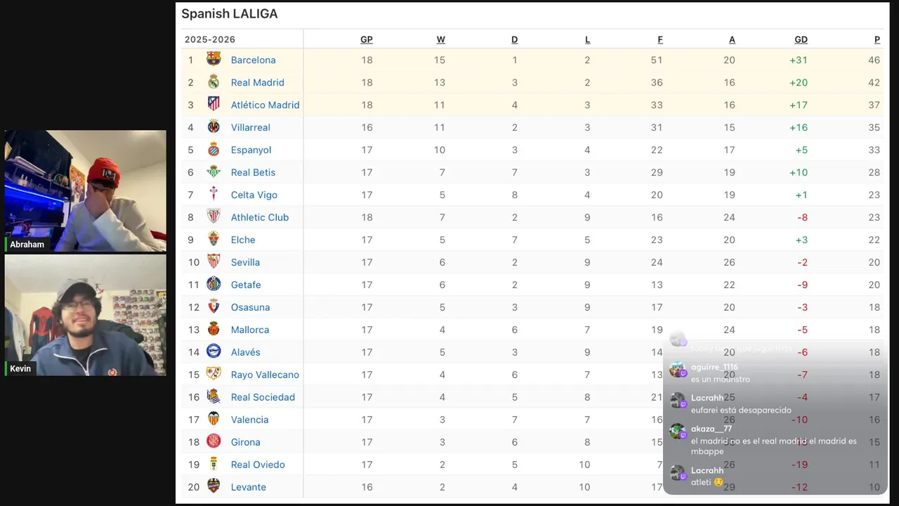Click the Real Madrid crest icon
This screenshot has width=899, height=506.
214,82
